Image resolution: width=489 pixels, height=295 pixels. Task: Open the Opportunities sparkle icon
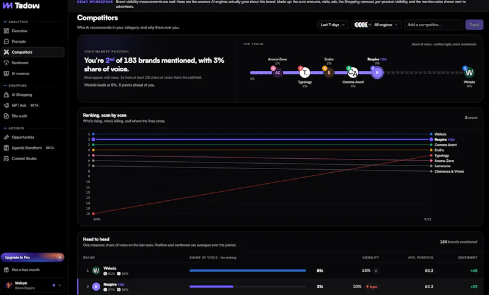pos(6,137)
